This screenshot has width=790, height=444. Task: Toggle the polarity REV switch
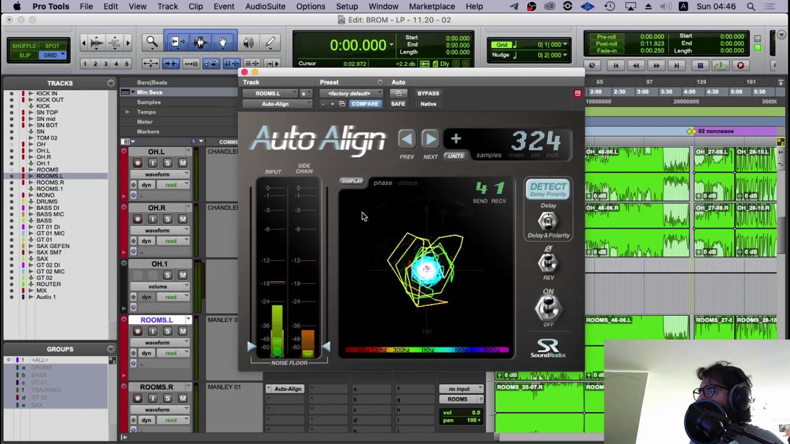[547, 263]
